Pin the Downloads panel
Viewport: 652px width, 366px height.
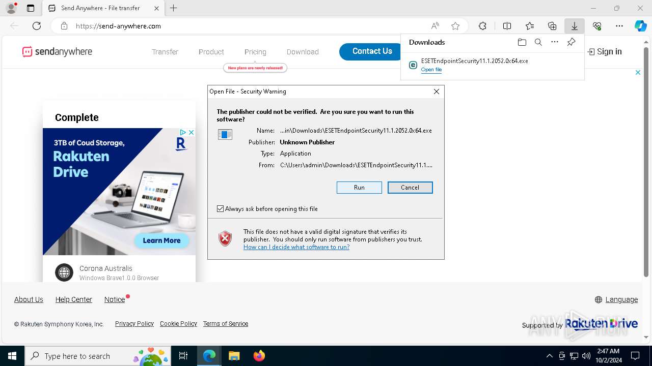571,42
